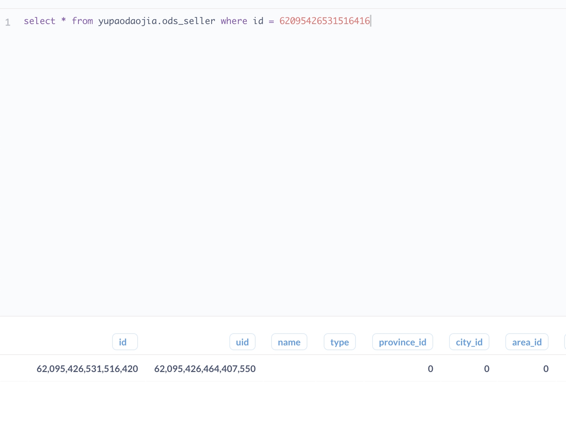Sort by the name column header

[289, 342]
